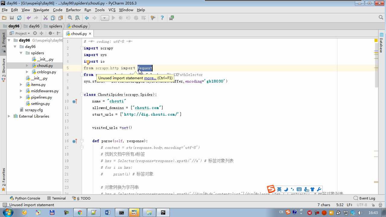Expand the middlewares.py tree node arrow
This screenshot has width=386, height=217.
coord(21,91)
